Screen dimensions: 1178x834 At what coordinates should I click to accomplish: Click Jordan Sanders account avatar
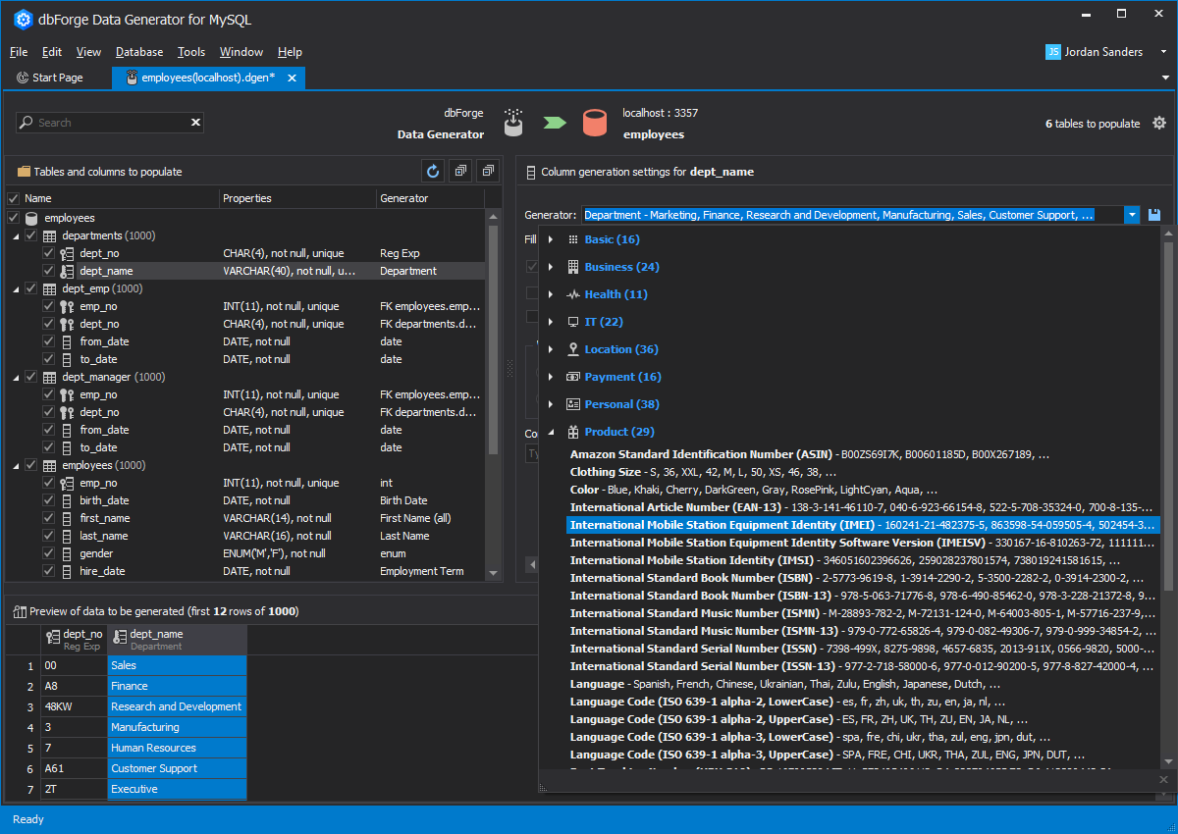(1053, 52)
